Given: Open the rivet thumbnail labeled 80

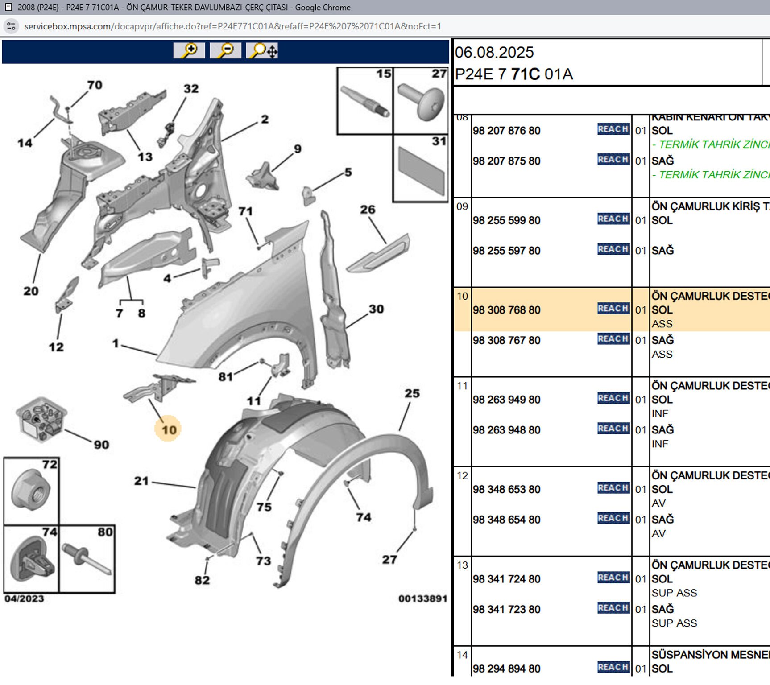Looking at the screenshot, I should click(87, 559).
